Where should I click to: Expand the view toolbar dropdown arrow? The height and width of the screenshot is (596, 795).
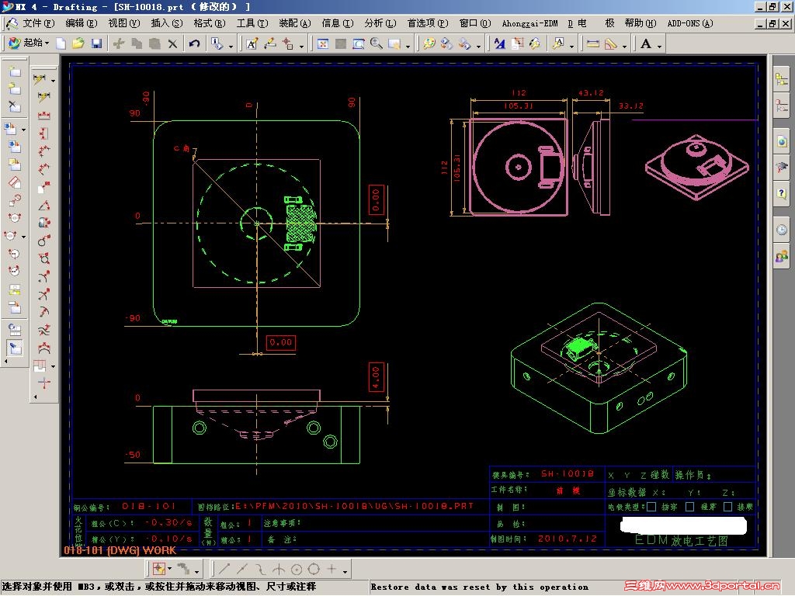[x=408, y=46]
